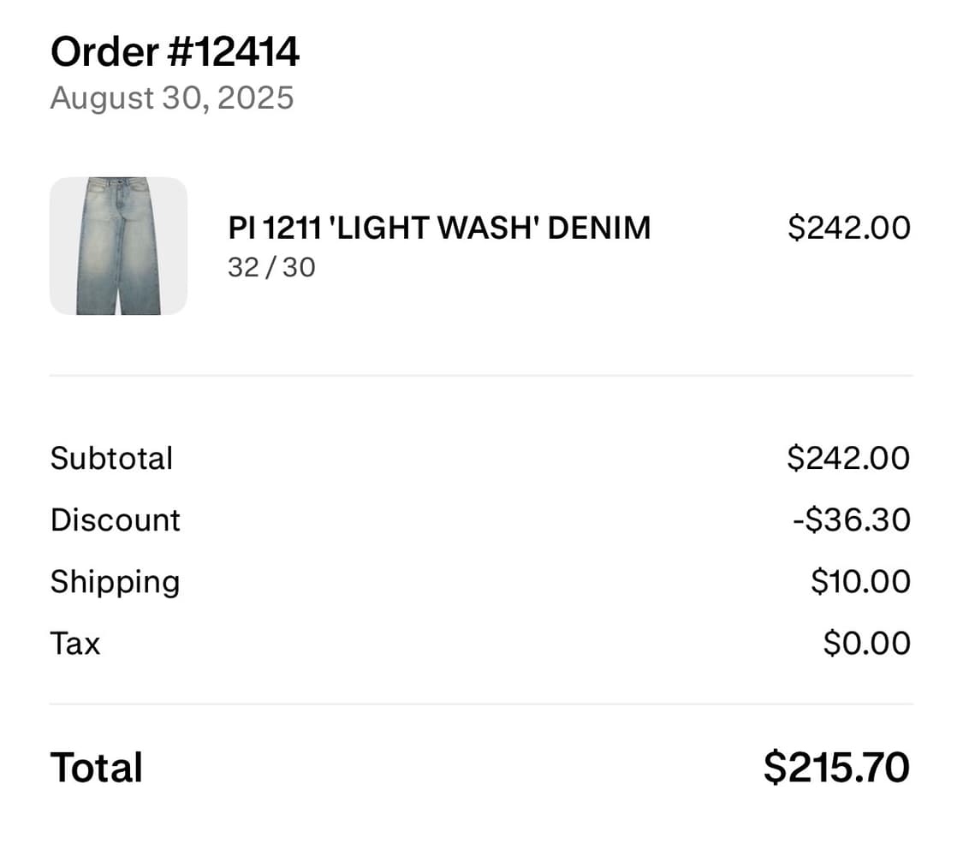The image size is (963, 855).
Task: Click the Tax label
Action: pos(75,644)
